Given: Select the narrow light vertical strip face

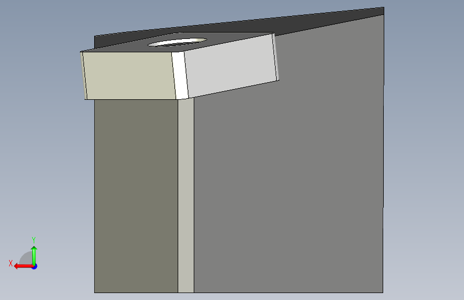Looking at the screenshot, I should (x=186, y=195).
